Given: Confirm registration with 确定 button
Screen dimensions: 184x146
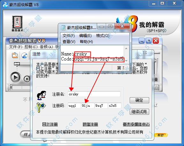Looking at the screenshot, I should (139, 100).
